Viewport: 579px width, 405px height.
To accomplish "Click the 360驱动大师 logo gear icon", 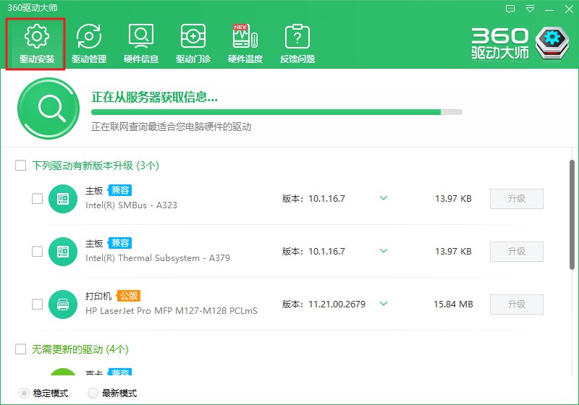I will click(552, 43).
